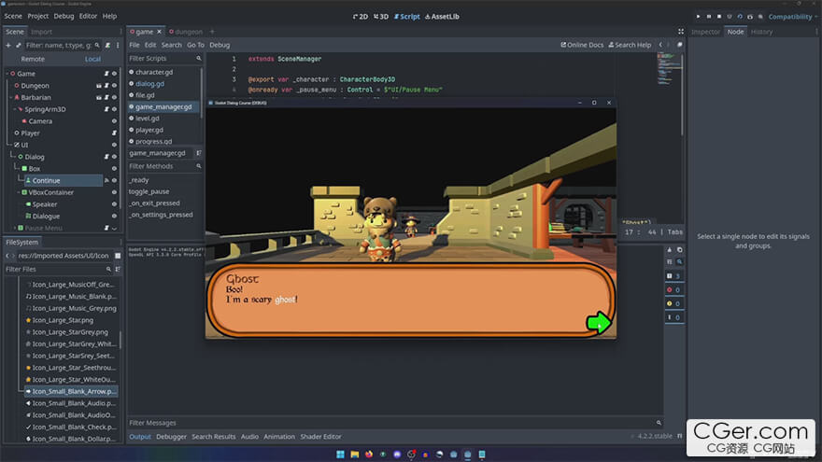
Task: Switch to the History tab
Action: pos(761,32)
